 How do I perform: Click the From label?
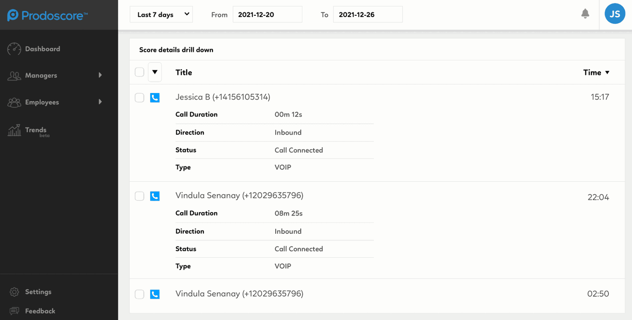(219, 15)
